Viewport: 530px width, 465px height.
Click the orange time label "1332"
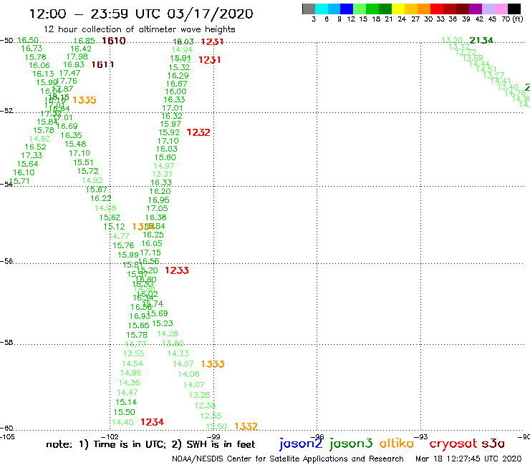[246, 426]
